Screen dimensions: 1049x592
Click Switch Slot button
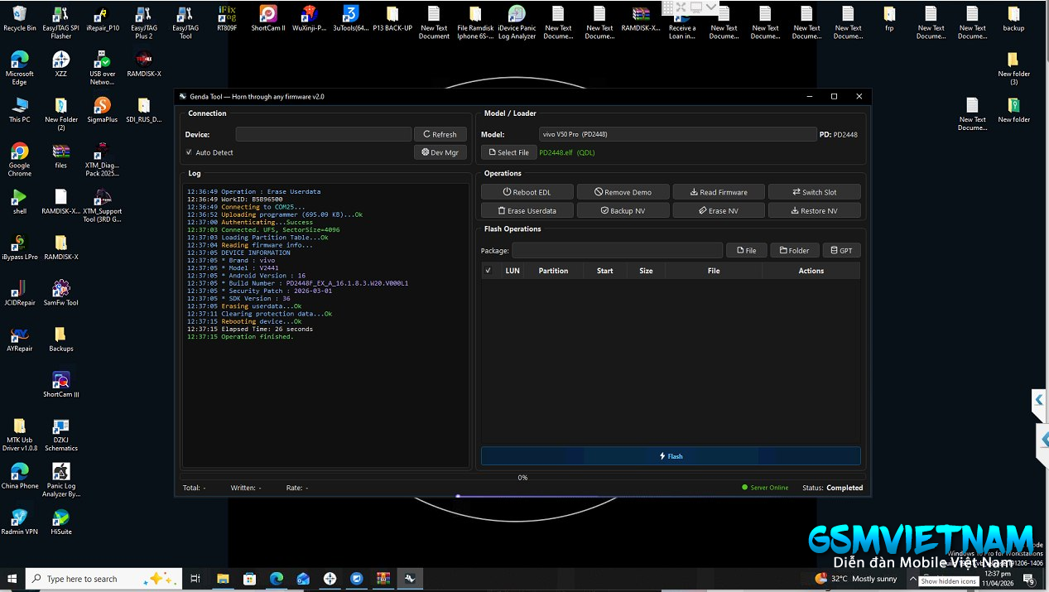point(815,192)
